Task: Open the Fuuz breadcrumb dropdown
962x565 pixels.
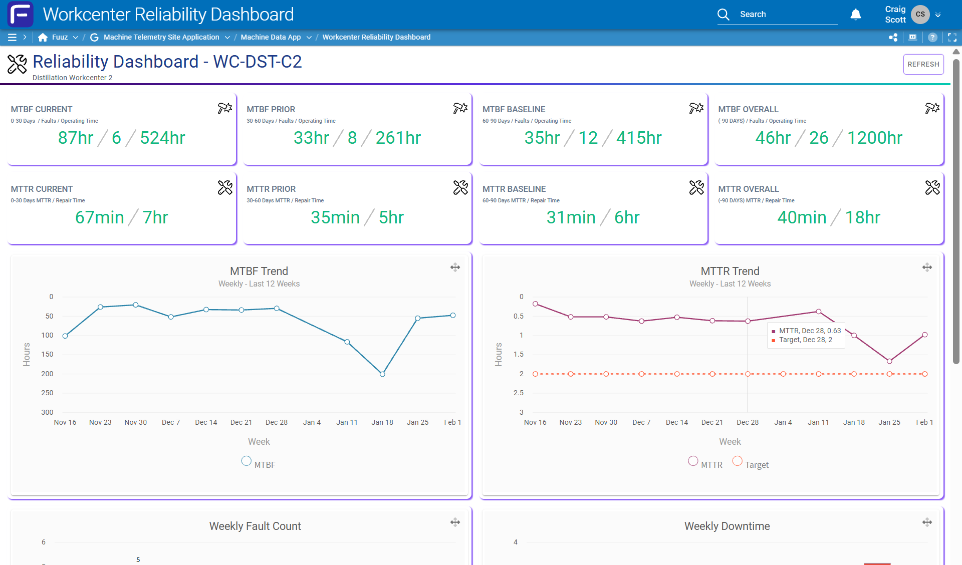Action: [76, 37]
